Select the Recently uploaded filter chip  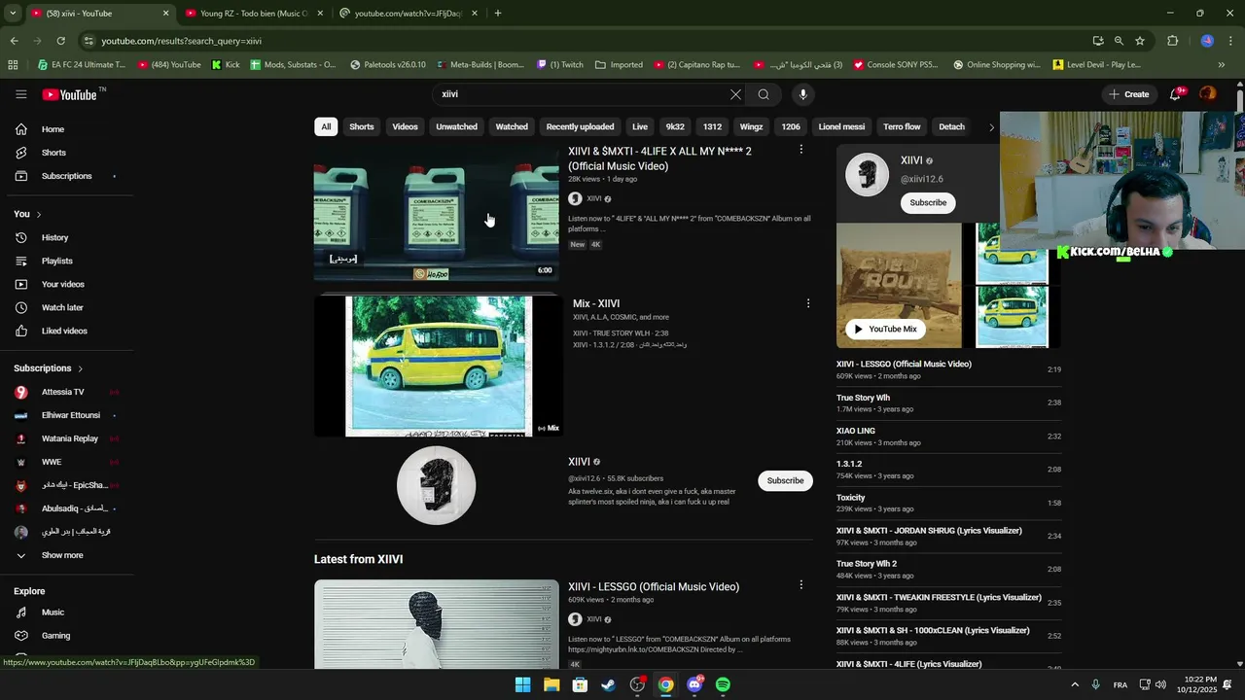pyautogui.click(x=580, y=127)
